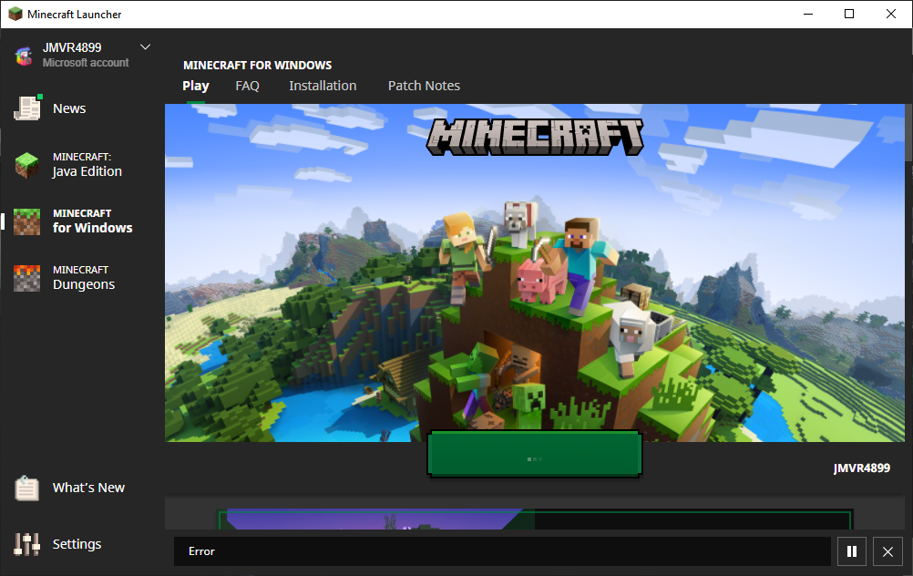Image resolution: width=913 pixels, height=576 pixels.
Task: Click the What's New label
Action: click(x=88, y=488)
